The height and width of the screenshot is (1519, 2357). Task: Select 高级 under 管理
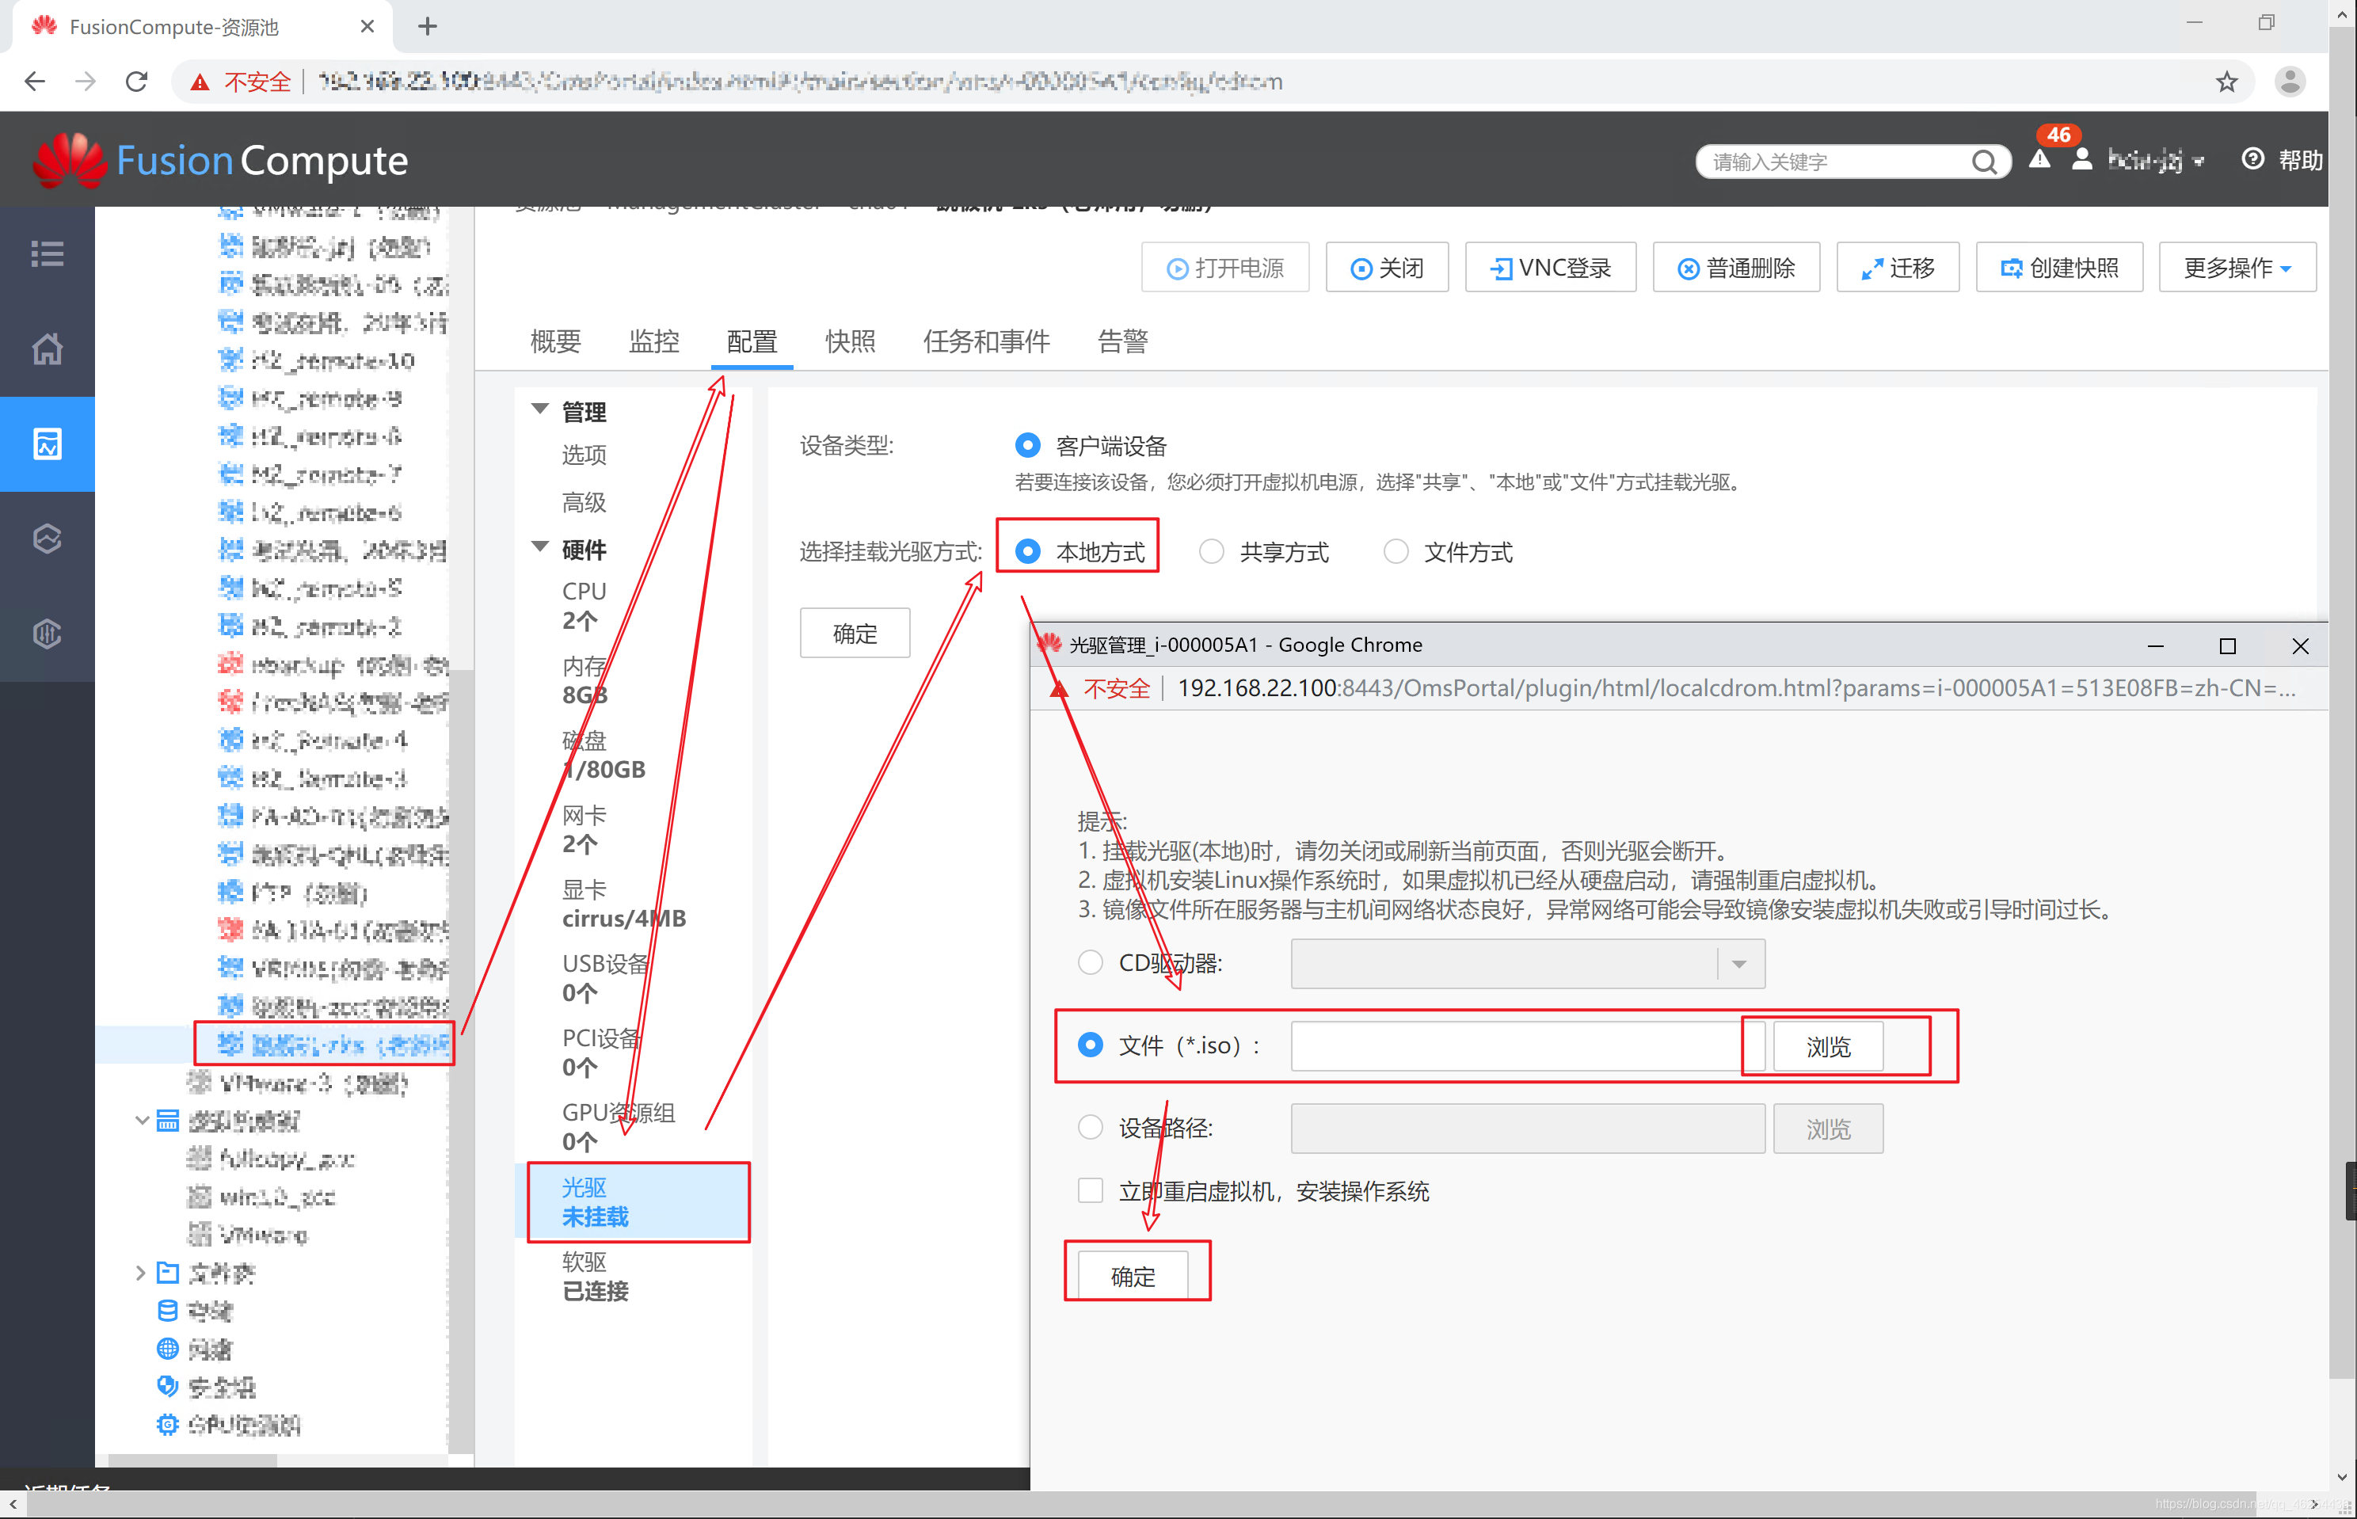click(x=584, y=502)
